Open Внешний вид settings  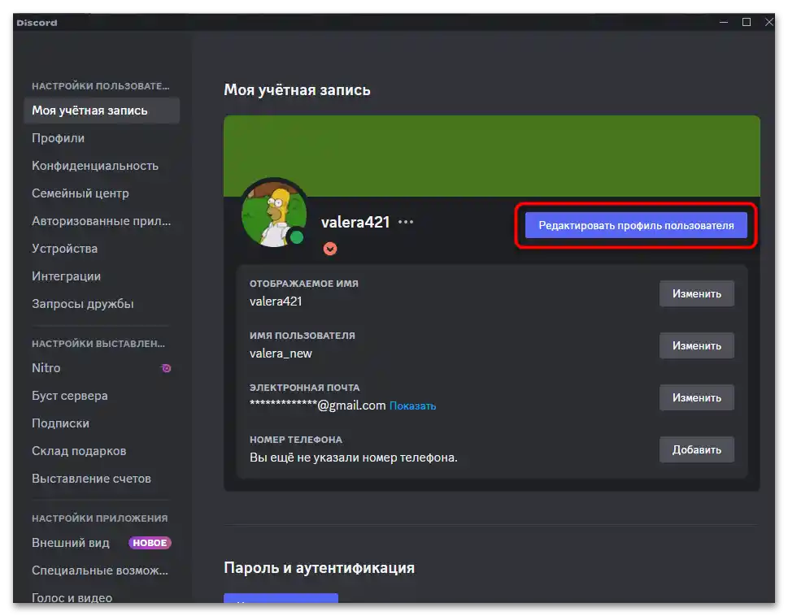click(x=102, y=543)
